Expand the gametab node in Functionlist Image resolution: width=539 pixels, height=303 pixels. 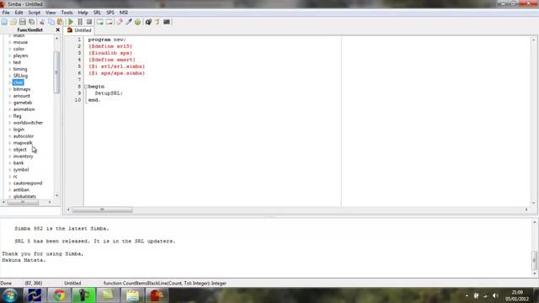click(10, 103)
